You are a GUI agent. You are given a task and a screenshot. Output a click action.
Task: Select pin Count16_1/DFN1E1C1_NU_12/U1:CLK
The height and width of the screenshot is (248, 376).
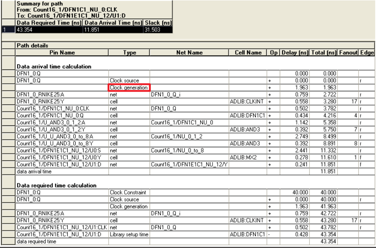62,227
